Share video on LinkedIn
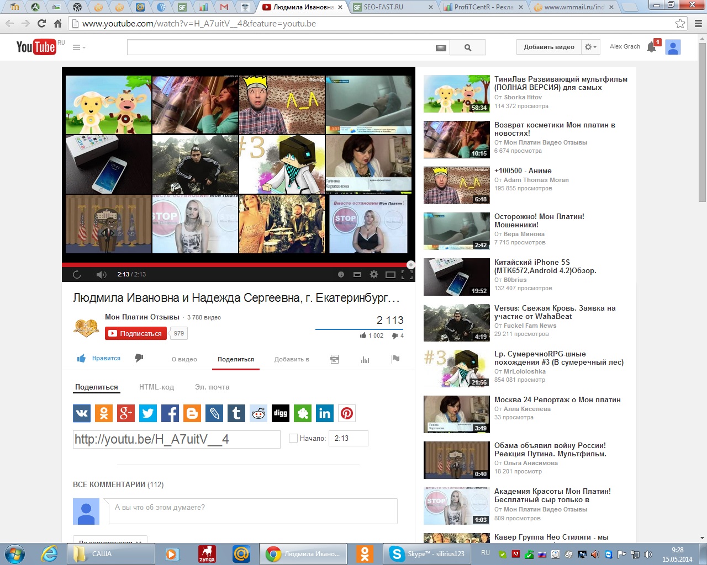The width and height of the screenshot is (707, 565). 325,413
